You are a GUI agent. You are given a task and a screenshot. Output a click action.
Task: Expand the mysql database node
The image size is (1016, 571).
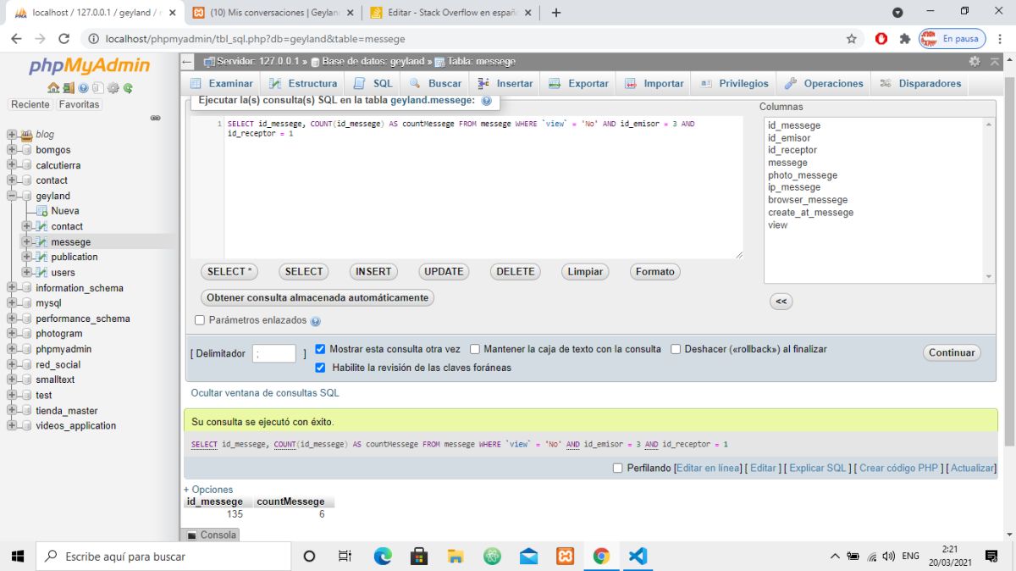pos(12,303)
